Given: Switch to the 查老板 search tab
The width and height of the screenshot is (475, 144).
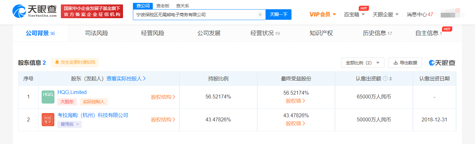Looking at the screenshot, I should pos(163,6).
